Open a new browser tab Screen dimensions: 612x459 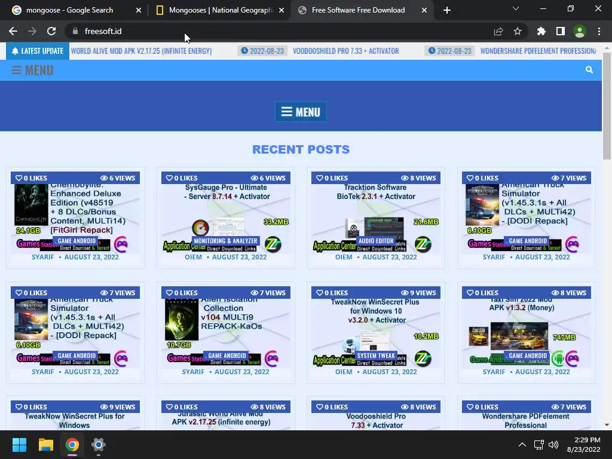pos(447,10)
